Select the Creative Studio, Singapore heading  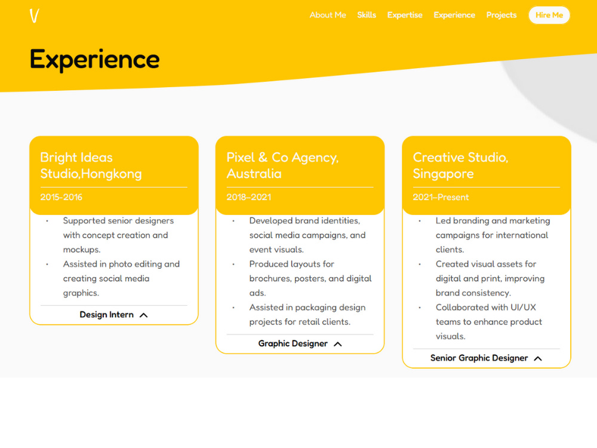point(460,165)
